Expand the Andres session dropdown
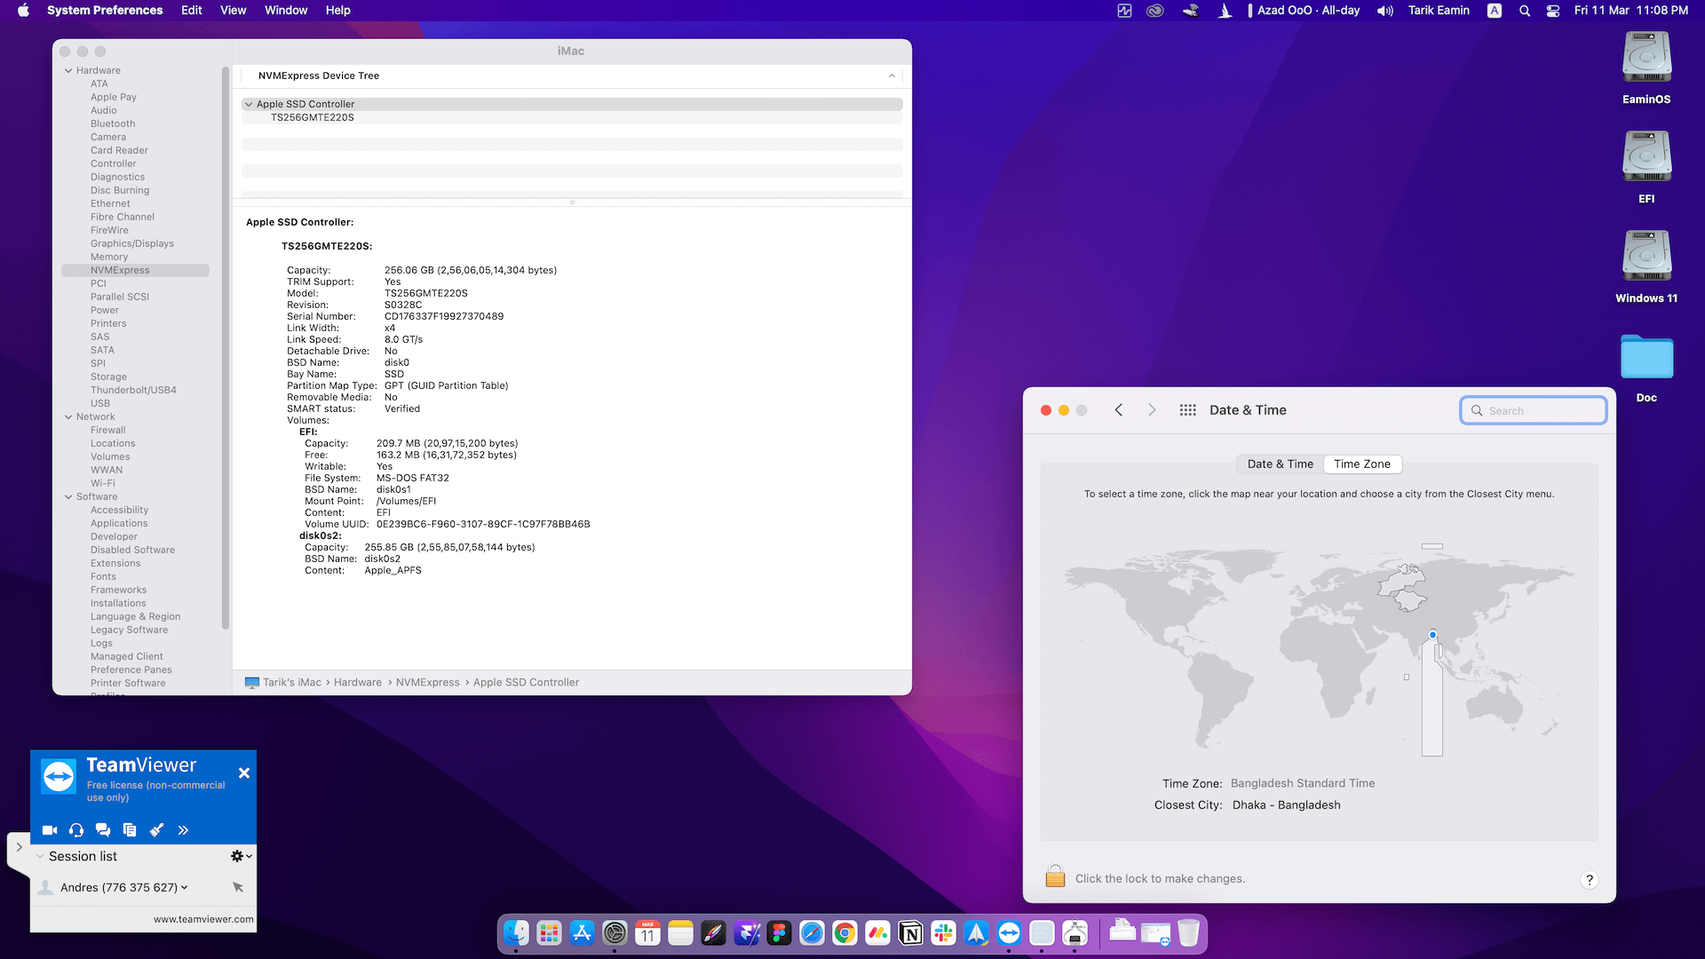Image resolution: width=1705 pixels, height=959 pixels. 185,887
